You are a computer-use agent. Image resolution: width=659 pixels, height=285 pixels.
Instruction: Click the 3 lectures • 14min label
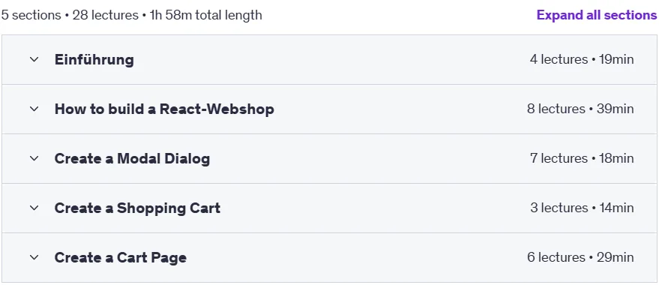click(582, 208)
